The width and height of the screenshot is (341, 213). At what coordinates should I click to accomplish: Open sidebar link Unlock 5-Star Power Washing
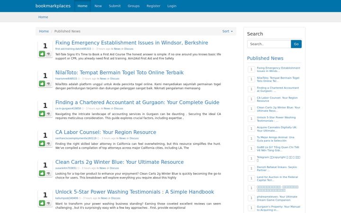point(276,119)
